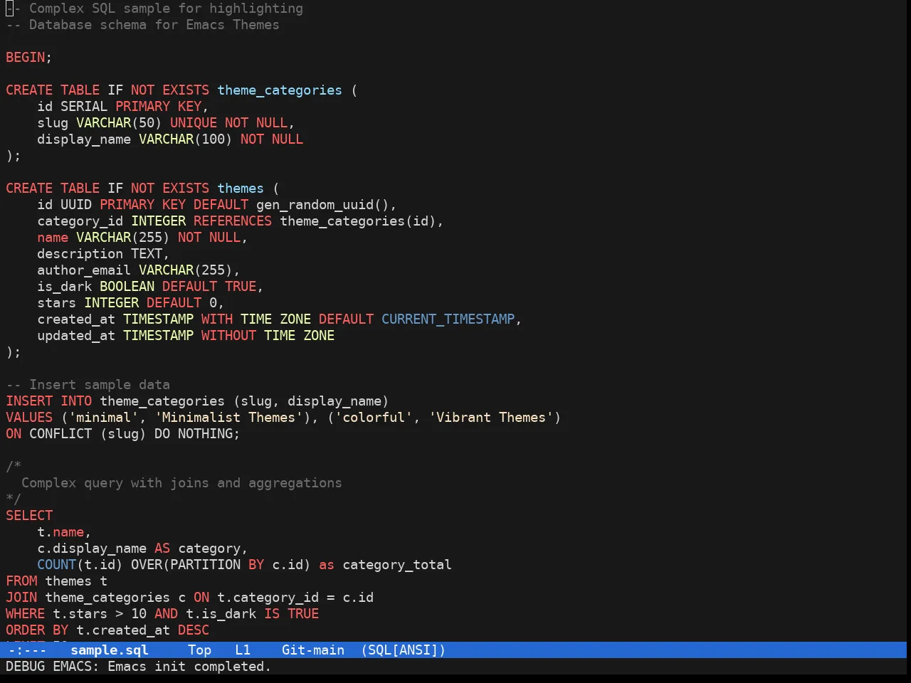This screenshot has height=683, width=911.
Task: Click the WHERE keyword
Action: tap(26, 613)
